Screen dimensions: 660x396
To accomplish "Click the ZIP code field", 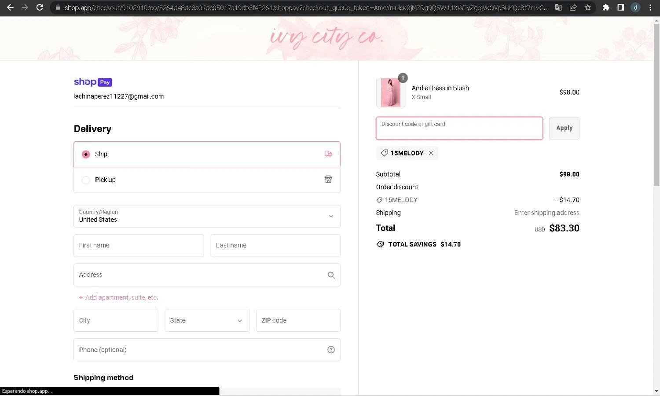I will (x=298, y=320).
